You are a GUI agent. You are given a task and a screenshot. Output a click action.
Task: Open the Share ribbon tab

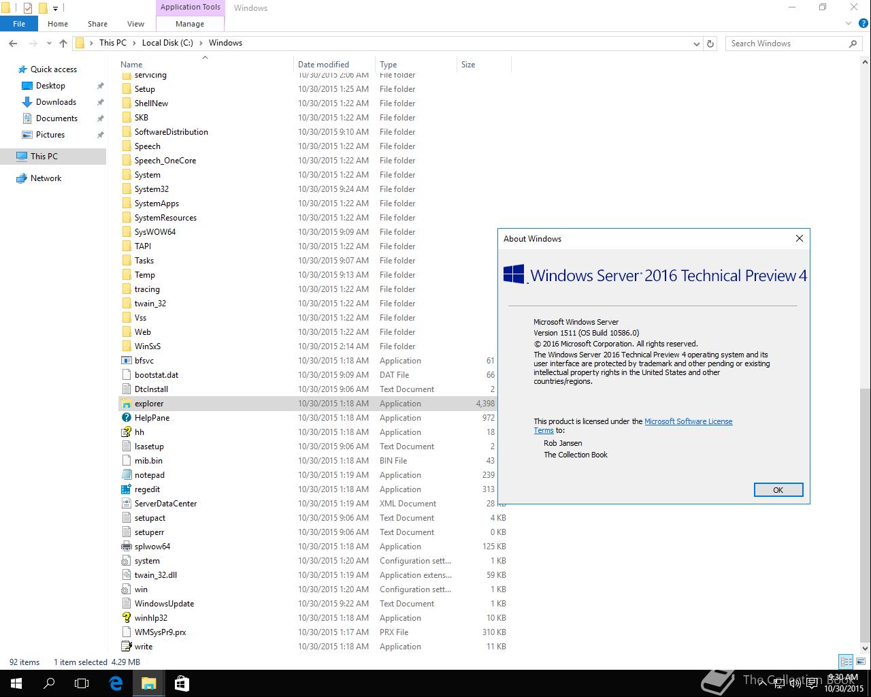(97, 24)
